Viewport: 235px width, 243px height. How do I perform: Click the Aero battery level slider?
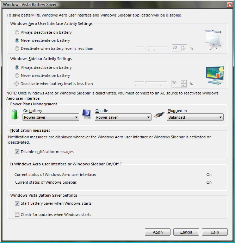(x=151, y=48)
